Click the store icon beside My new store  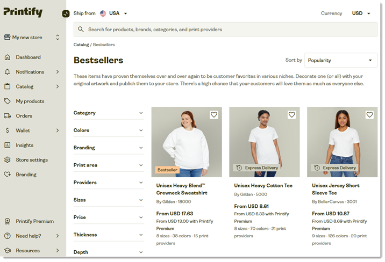[x=8, y=37]
